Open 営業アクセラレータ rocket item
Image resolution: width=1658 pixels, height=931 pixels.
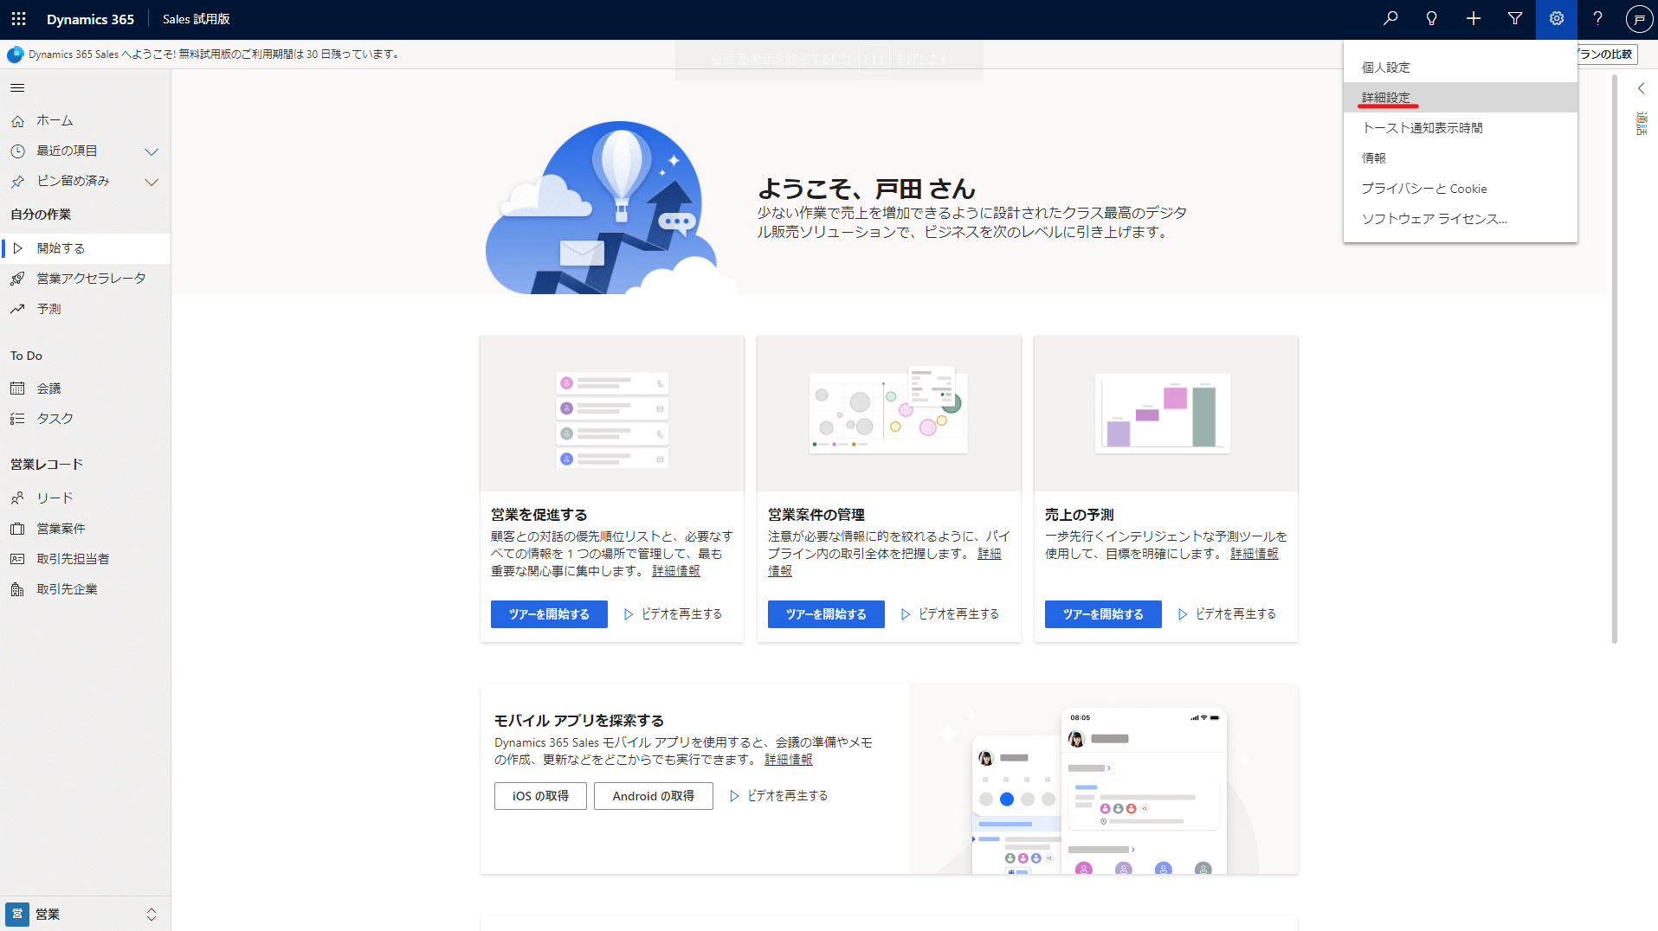pyautogui.click(x=85, y=279)
